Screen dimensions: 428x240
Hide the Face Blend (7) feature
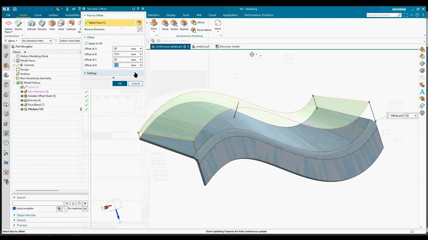click(22, 105)
